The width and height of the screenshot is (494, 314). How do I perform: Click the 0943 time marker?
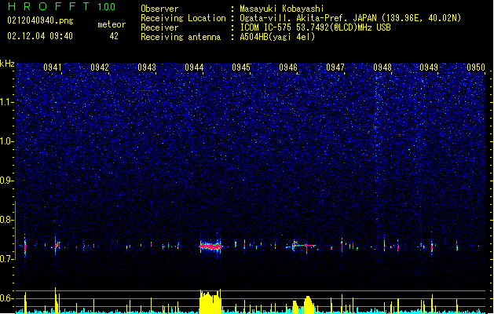[x=147, y=68]
